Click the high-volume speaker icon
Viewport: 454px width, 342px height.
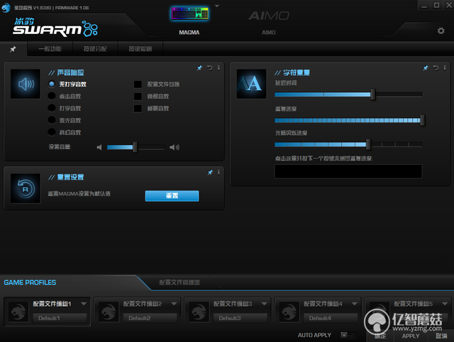tap(175, 147)
